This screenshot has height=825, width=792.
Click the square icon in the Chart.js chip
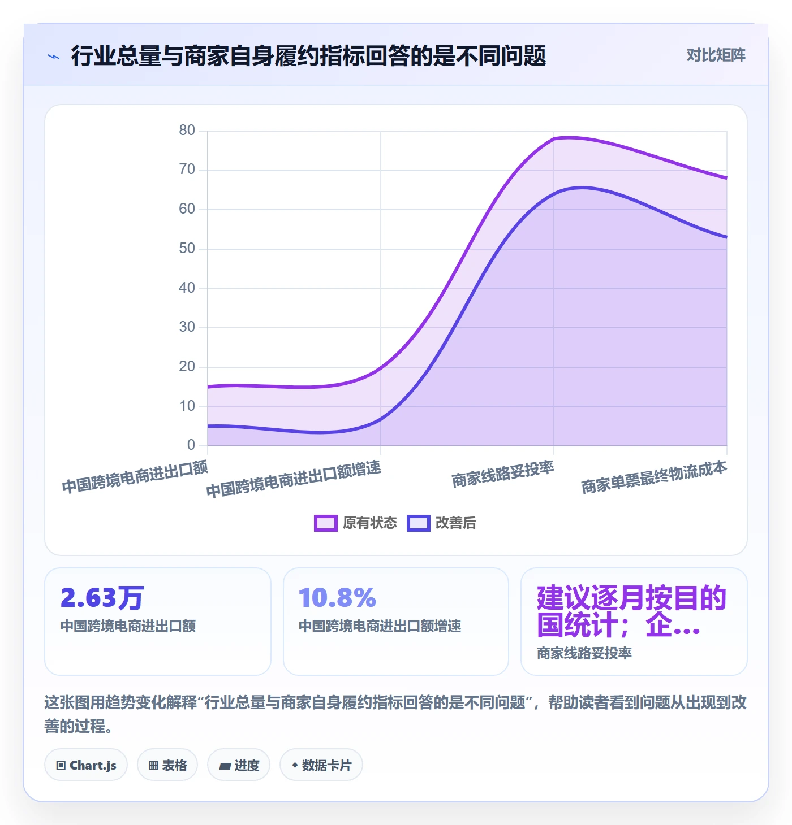point(61,766)
